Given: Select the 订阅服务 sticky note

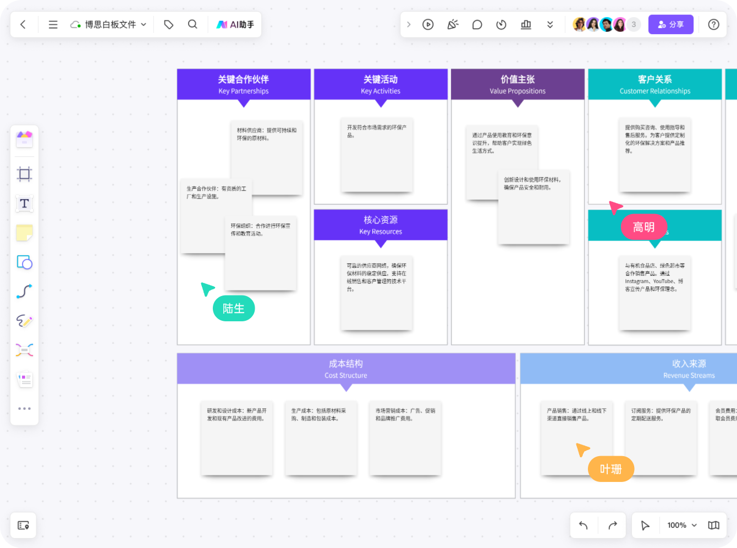Looking at the screenshot, I should [661, 439].
